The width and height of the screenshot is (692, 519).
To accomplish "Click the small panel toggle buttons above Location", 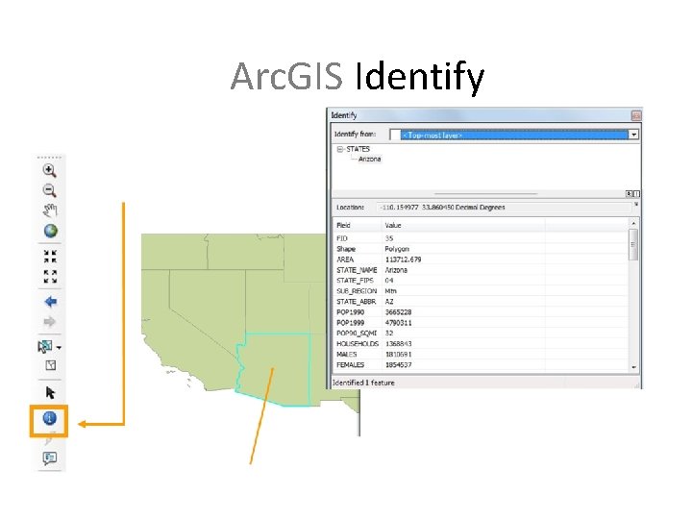I will point(632,194).
